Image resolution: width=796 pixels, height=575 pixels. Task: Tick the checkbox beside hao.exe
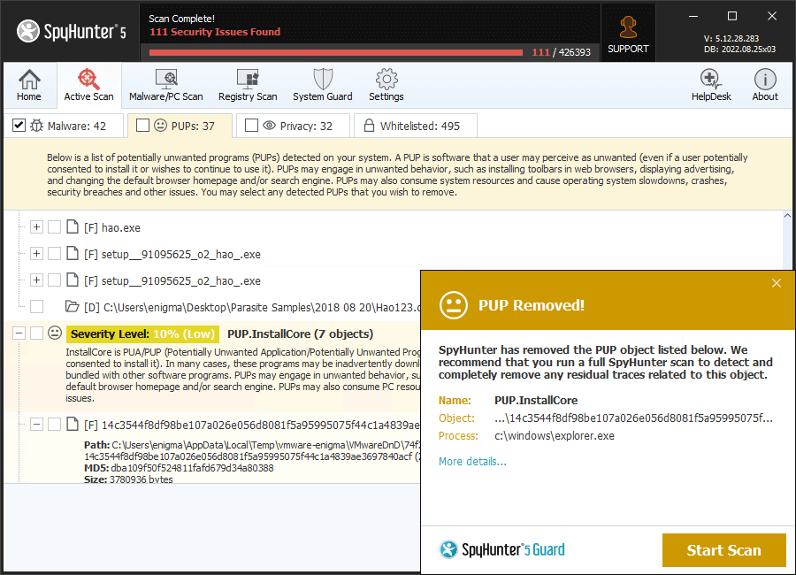point(55,227)
